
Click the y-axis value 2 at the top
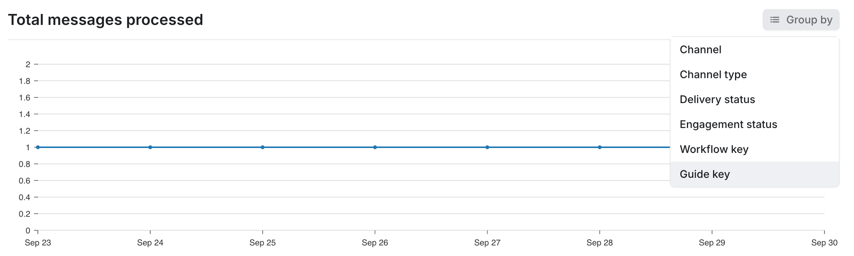tap(28, 64)
